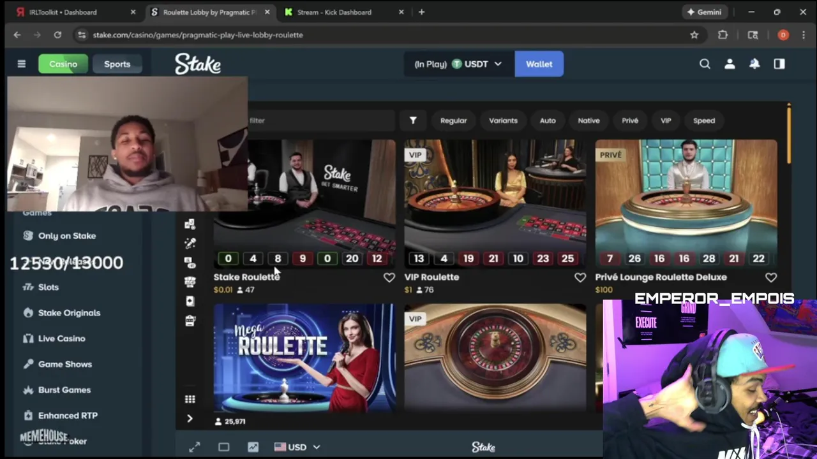The height and width of the screenshot is (459, 817).
Task: Switch to IRLToolkit Dashboard browser tab
Action: coord(75,12)
